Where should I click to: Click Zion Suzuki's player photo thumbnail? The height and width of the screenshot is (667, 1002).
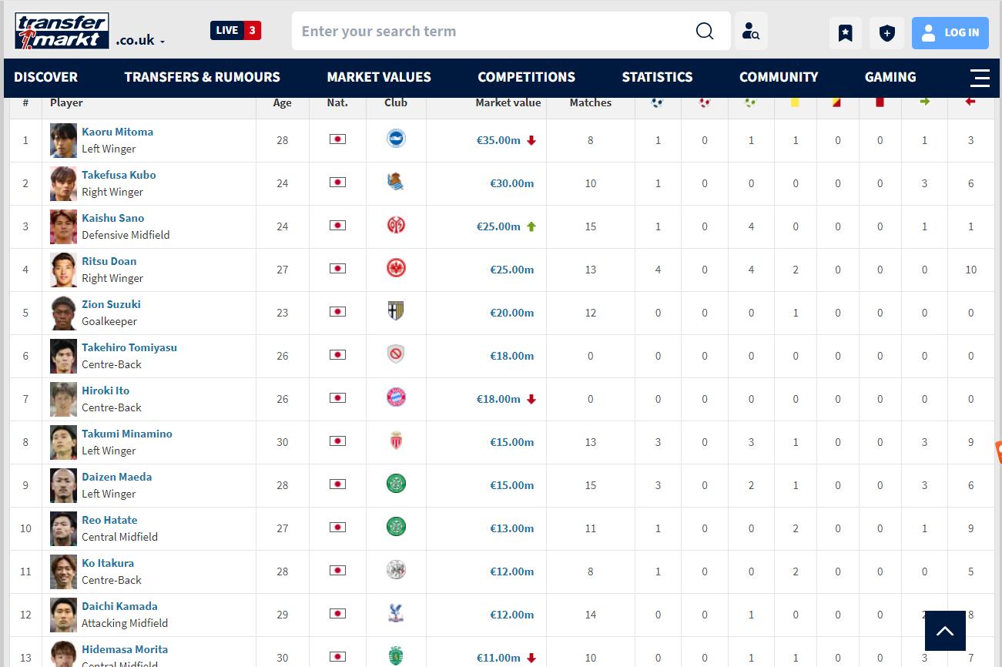tap(63, 313)
